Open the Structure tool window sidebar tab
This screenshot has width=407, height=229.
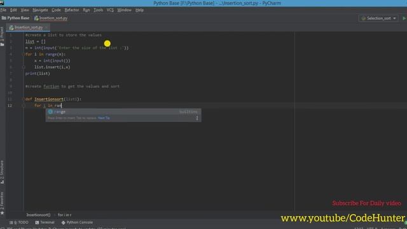point(3,172)
